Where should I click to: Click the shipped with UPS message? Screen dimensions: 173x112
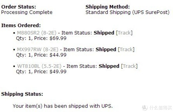click(63, 106)
